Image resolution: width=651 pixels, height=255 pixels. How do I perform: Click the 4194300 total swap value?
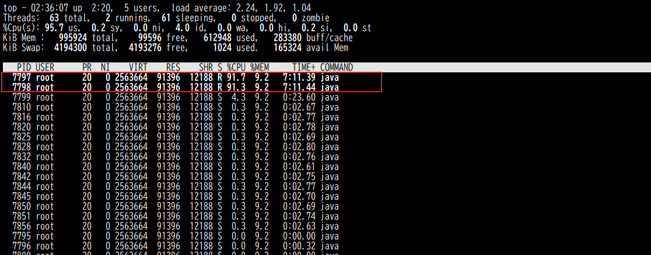[x=71, y=48]
